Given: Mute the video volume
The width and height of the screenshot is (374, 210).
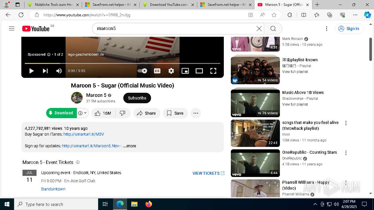Looking at the screenshot, I should (59, 71).
